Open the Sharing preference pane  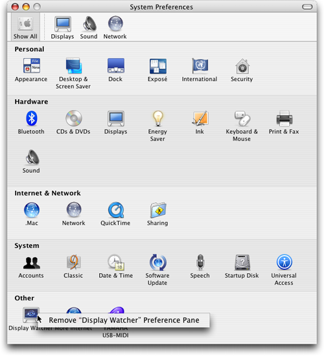click(157, 214)
